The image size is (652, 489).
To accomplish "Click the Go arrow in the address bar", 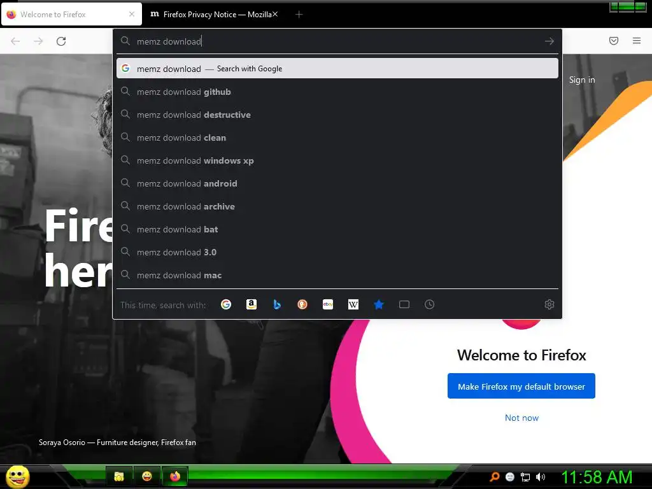I will click(x=549, y=41).
